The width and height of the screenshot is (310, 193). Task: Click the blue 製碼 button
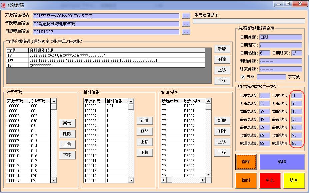pos(282,162)
